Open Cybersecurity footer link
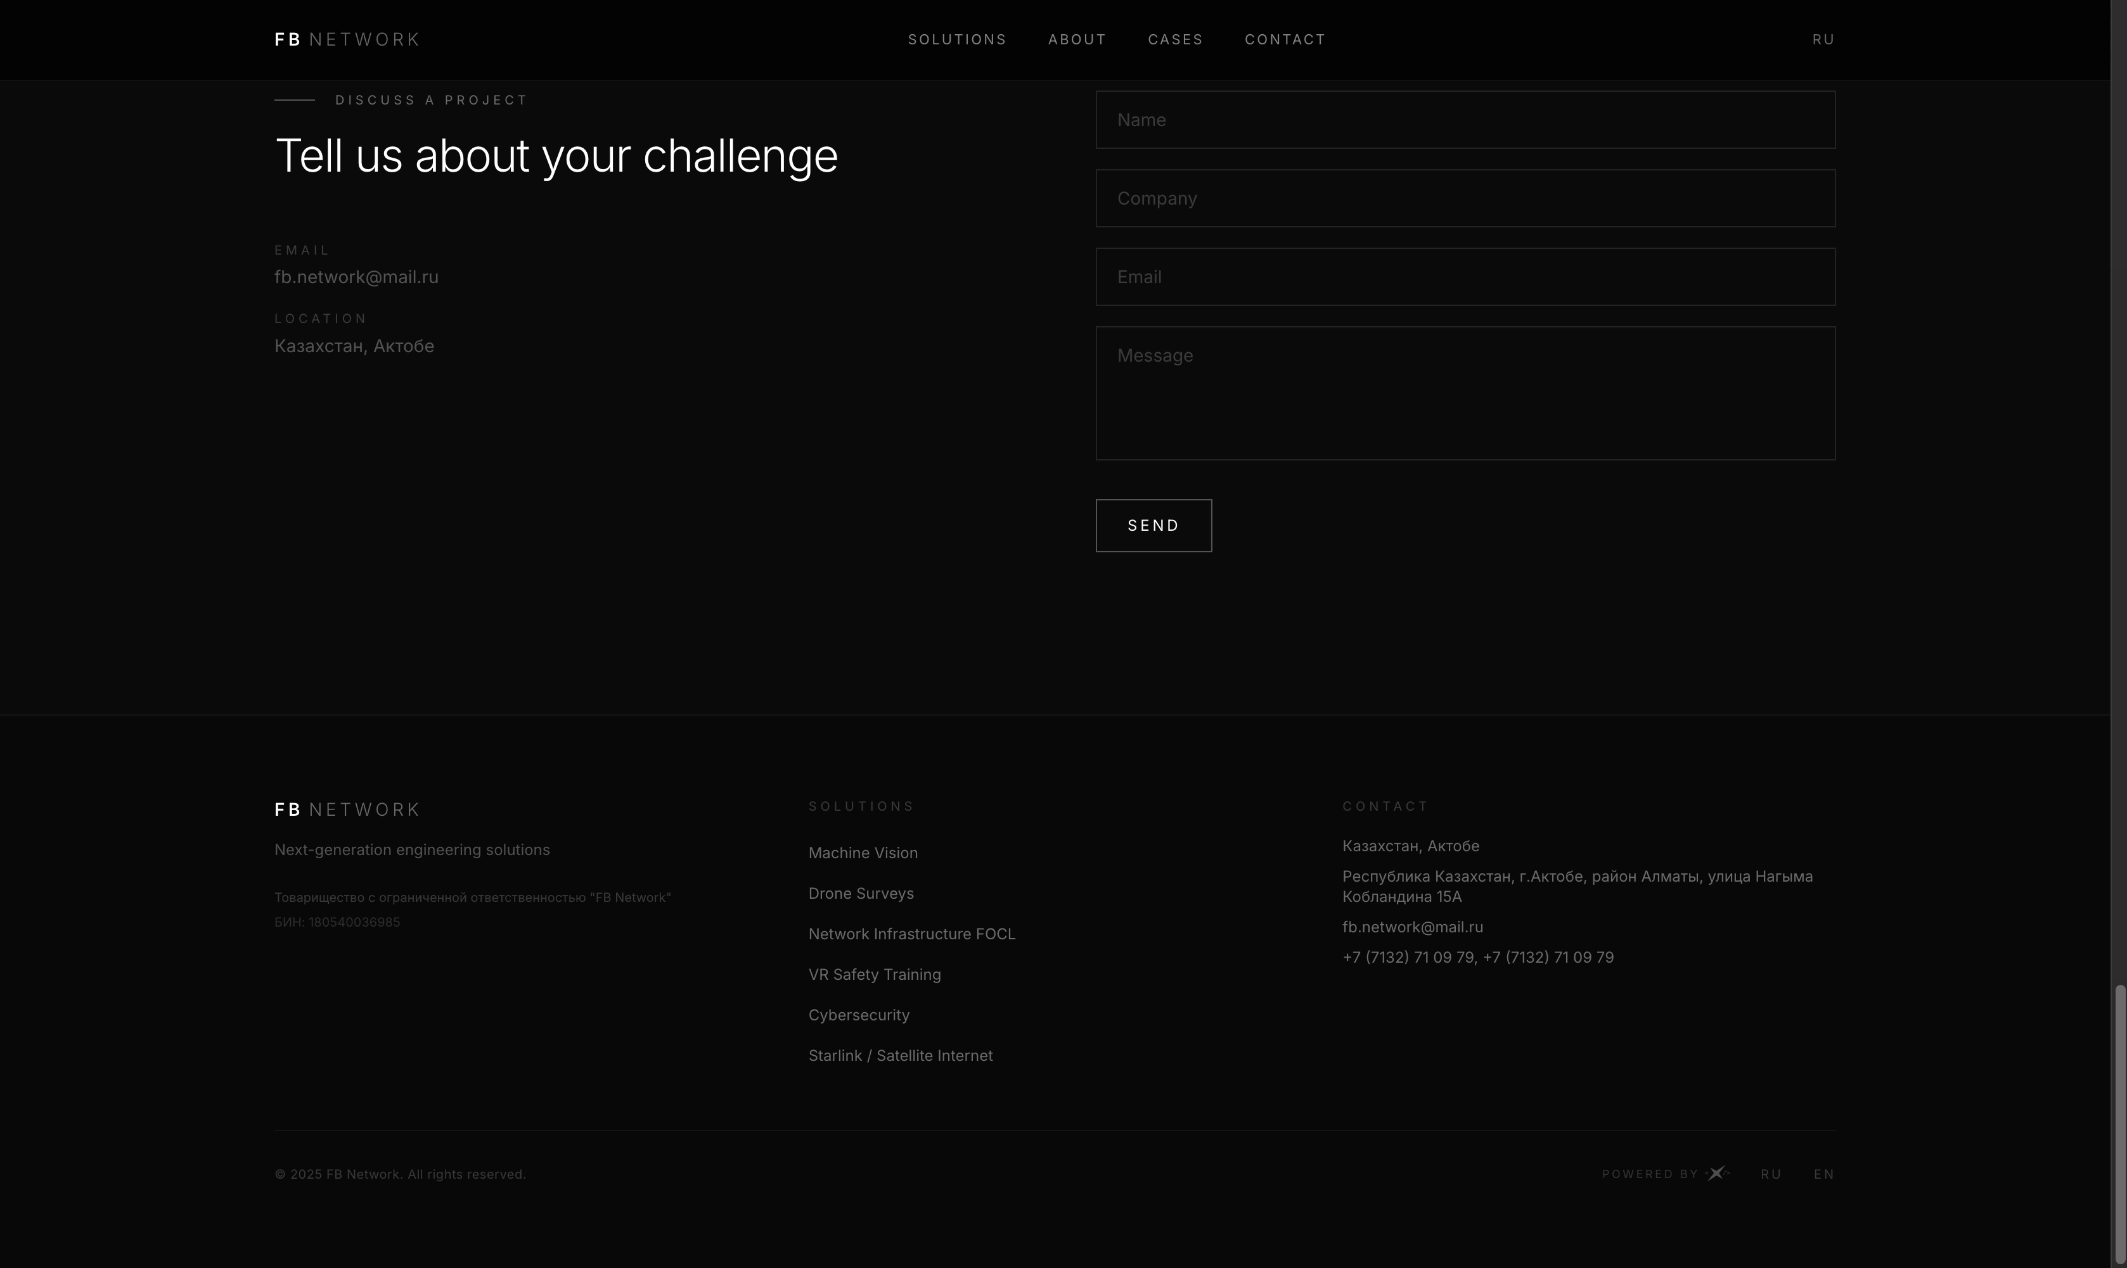 pos(858,1015)
